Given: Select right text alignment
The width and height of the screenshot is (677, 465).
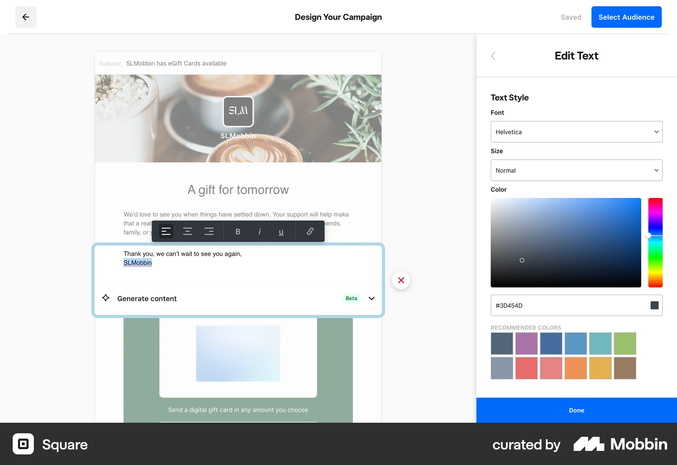Looking at the screenshot, I should (x=209, y=231).
